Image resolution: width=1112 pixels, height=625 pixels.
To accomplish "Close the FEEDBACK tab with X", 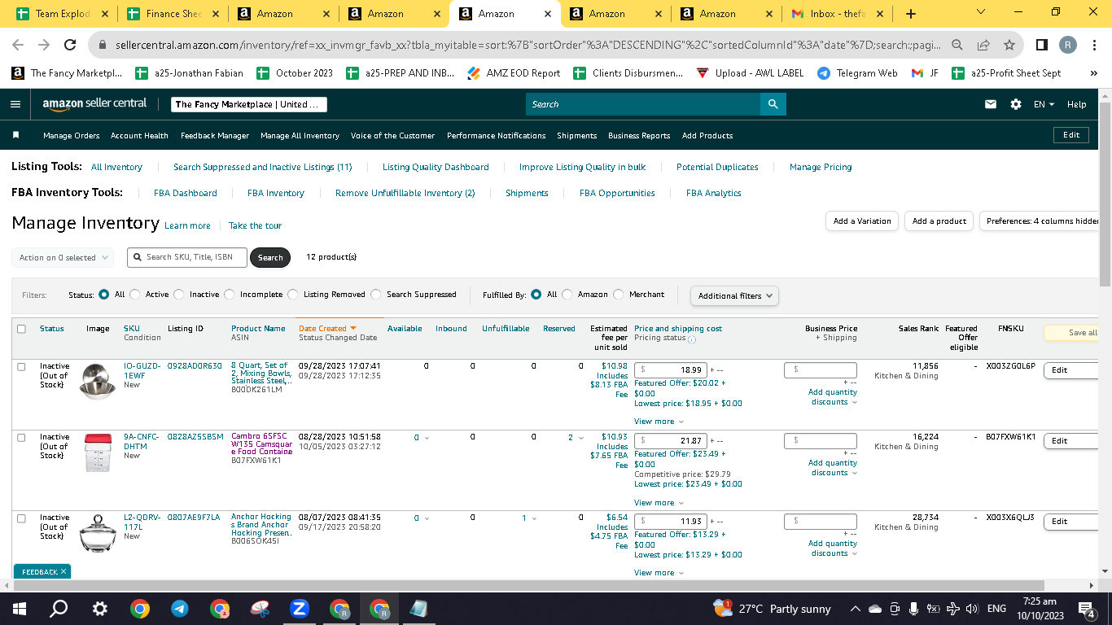I will pos(63,572).
